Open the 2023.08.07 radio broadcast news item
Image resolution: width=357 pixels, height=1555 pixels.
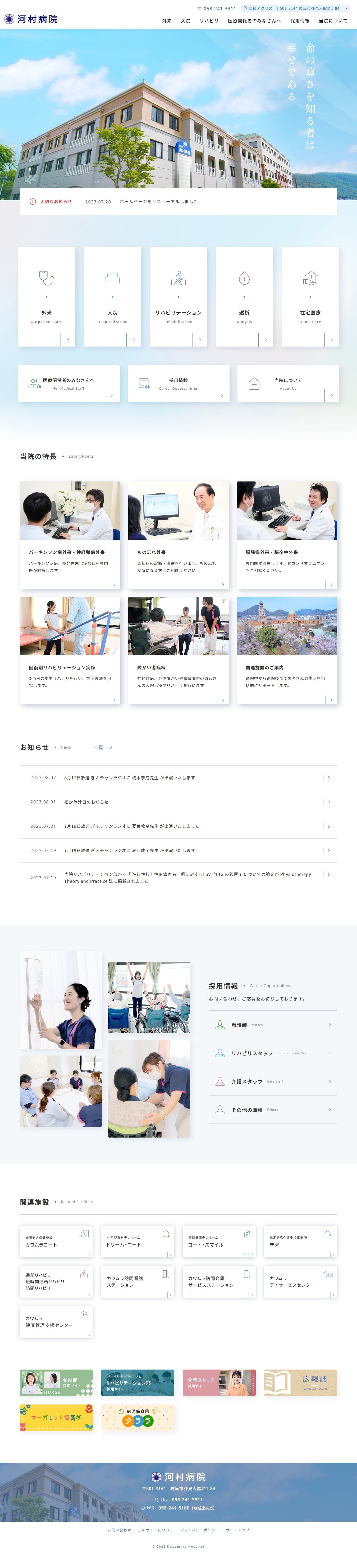coord(178,777)
